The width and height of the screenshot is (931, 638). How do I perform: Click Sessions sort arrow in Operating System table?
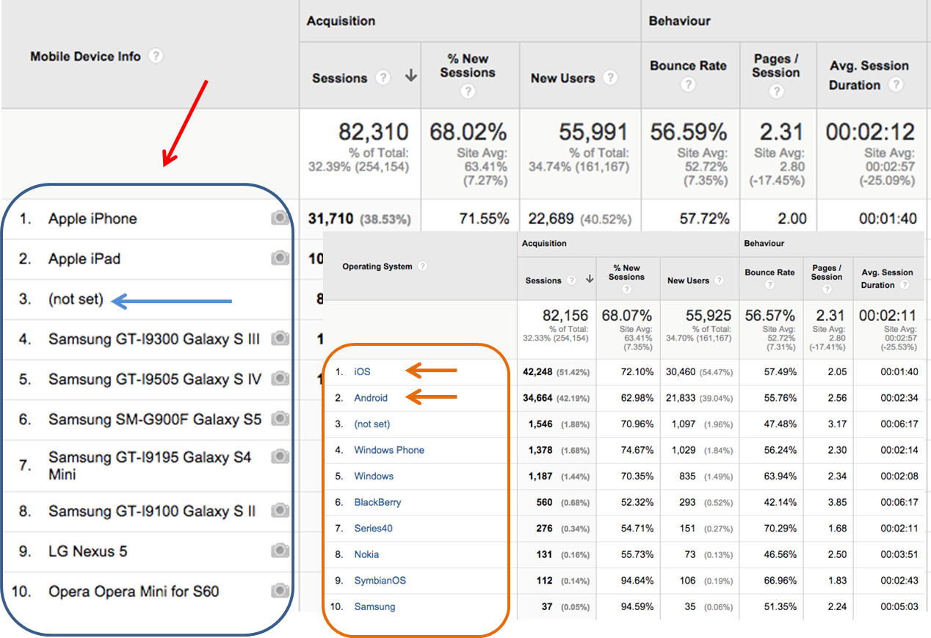[x=588, y=280]
